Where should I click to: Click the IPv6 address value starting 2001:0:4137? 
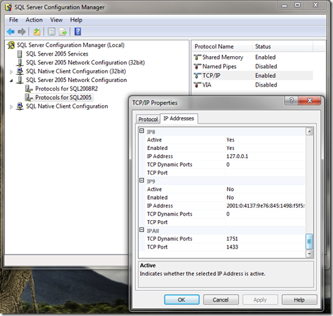pyautogui.click(x=266, y=206)
